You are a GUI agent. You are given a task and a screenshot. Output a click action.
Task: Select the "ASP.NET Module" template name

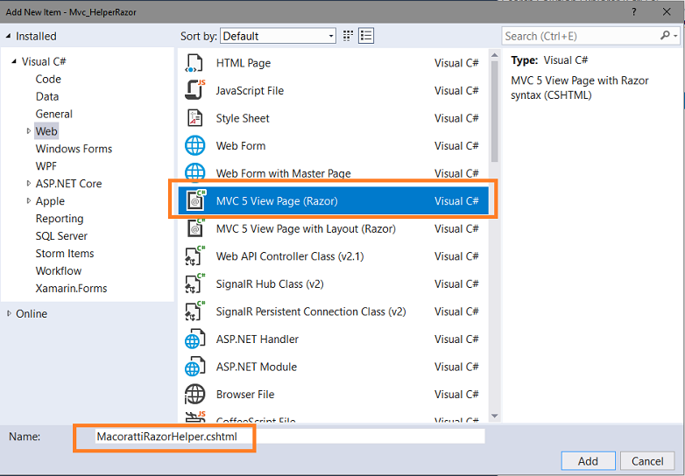tap(257, 367)
